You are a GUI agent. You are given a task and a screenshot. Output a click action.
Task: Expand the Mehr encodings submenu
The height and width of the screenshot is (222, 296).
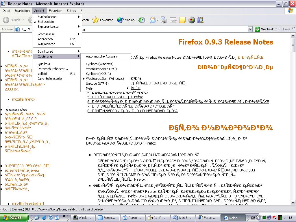[106, 88]
